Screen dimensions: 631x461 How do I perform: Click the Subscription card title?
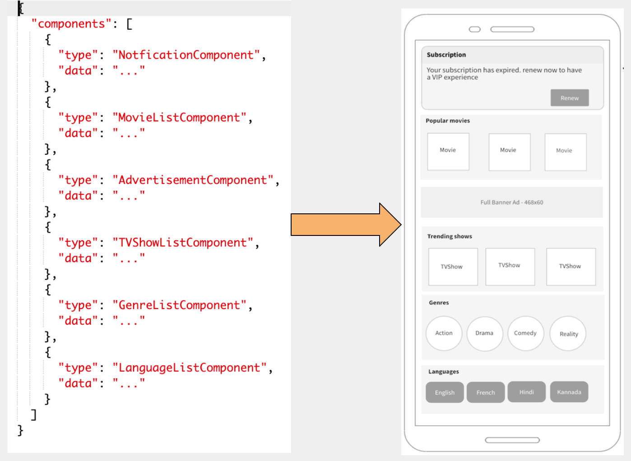tap(446, 55)
